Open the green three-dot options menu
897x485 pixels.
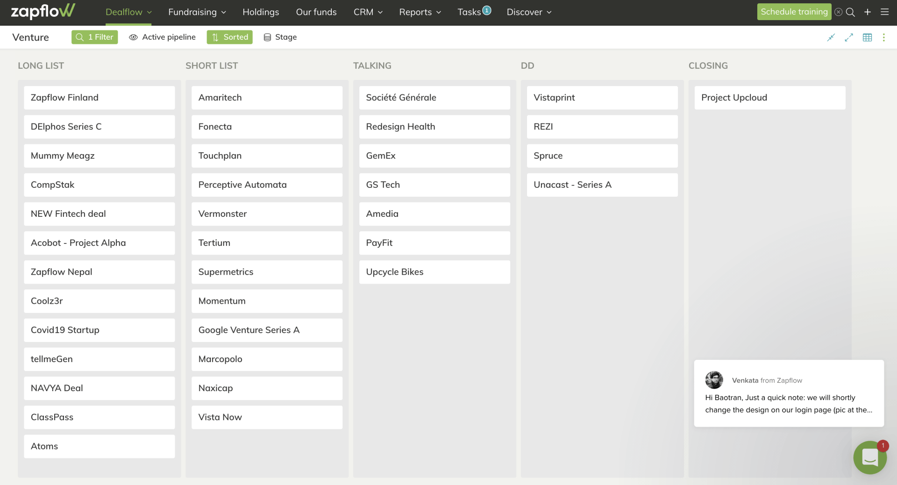coord(883,37)
